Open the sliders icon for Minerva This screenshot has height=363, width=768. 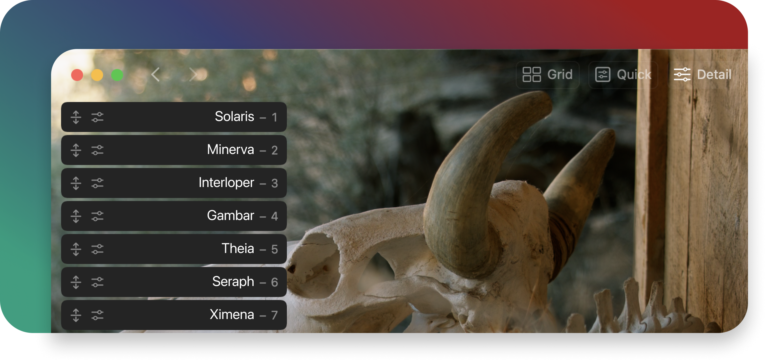(97, 150)
